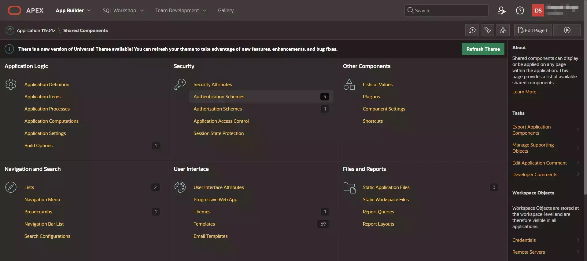
Task: Open Application Definition link
Action: [47, 84]
